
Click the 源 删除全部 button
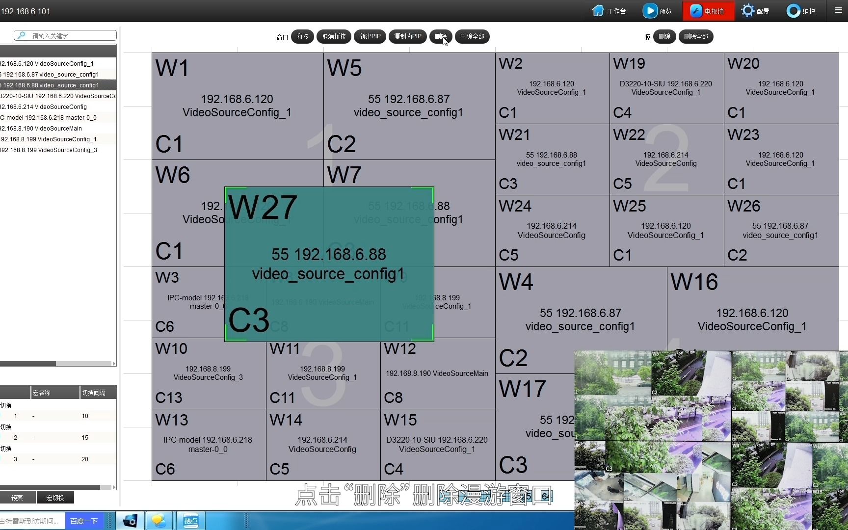[696, 36]
